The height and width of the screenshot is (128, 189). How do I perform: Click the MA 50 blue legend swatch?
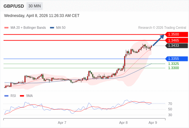click(x=52, y=28)
